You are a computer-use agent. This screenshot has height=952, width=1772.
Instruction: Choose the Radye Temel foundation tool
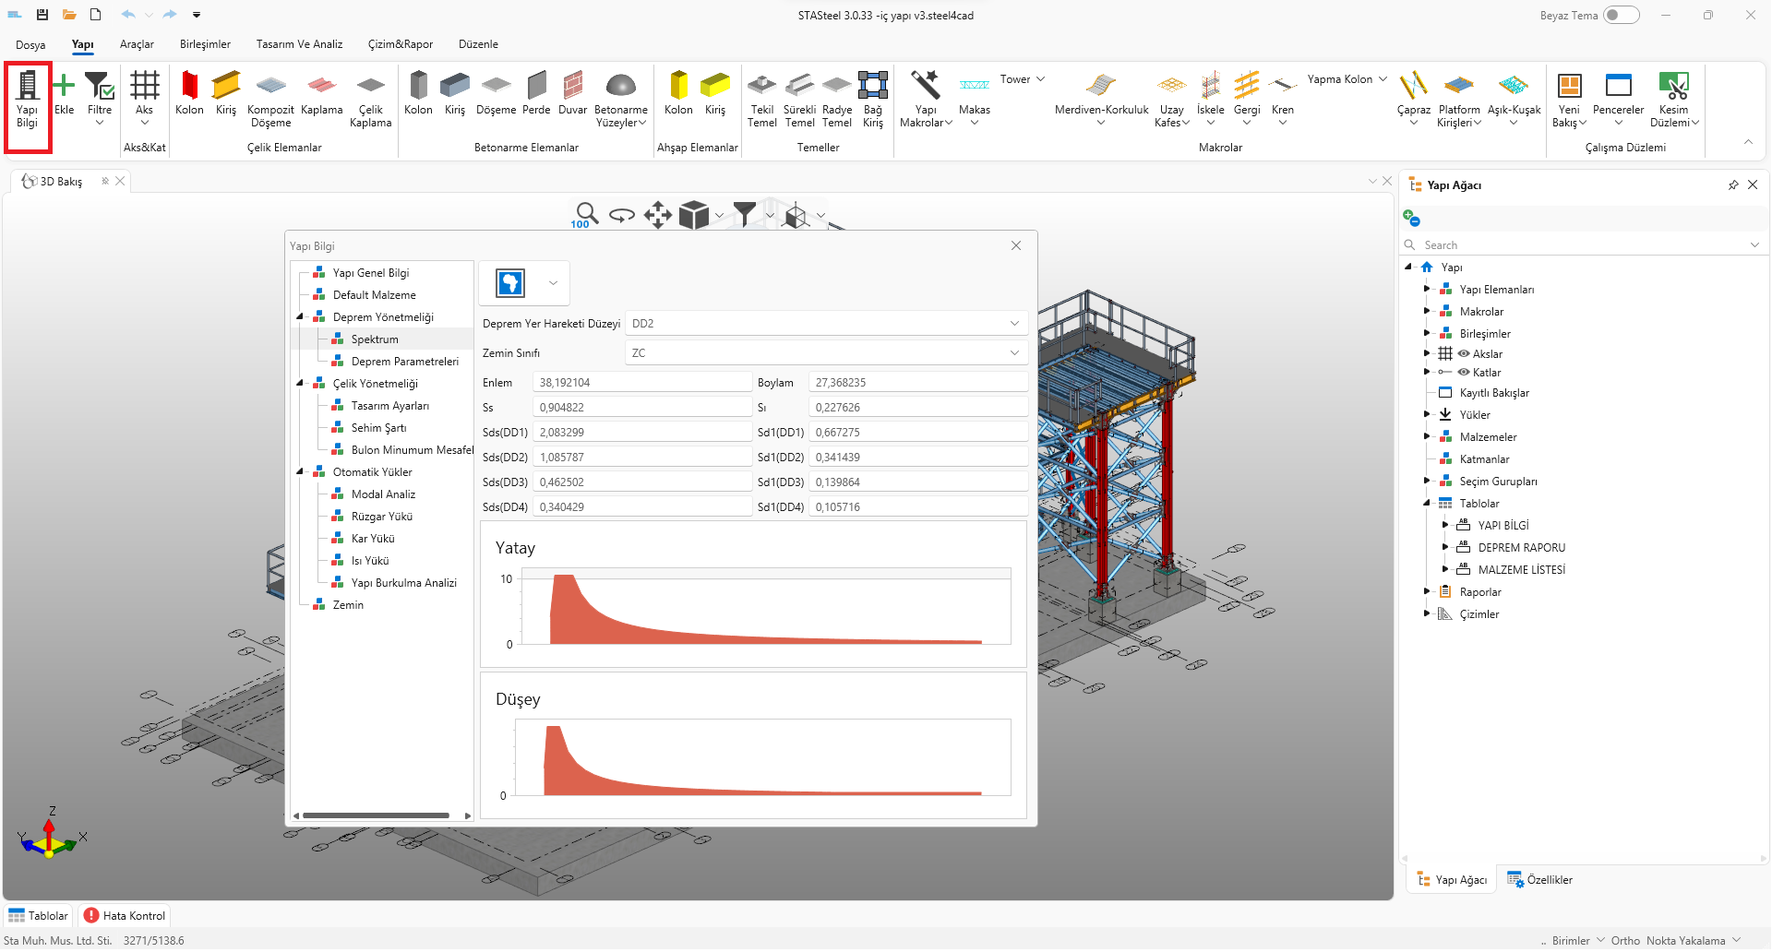click(836, 94)
